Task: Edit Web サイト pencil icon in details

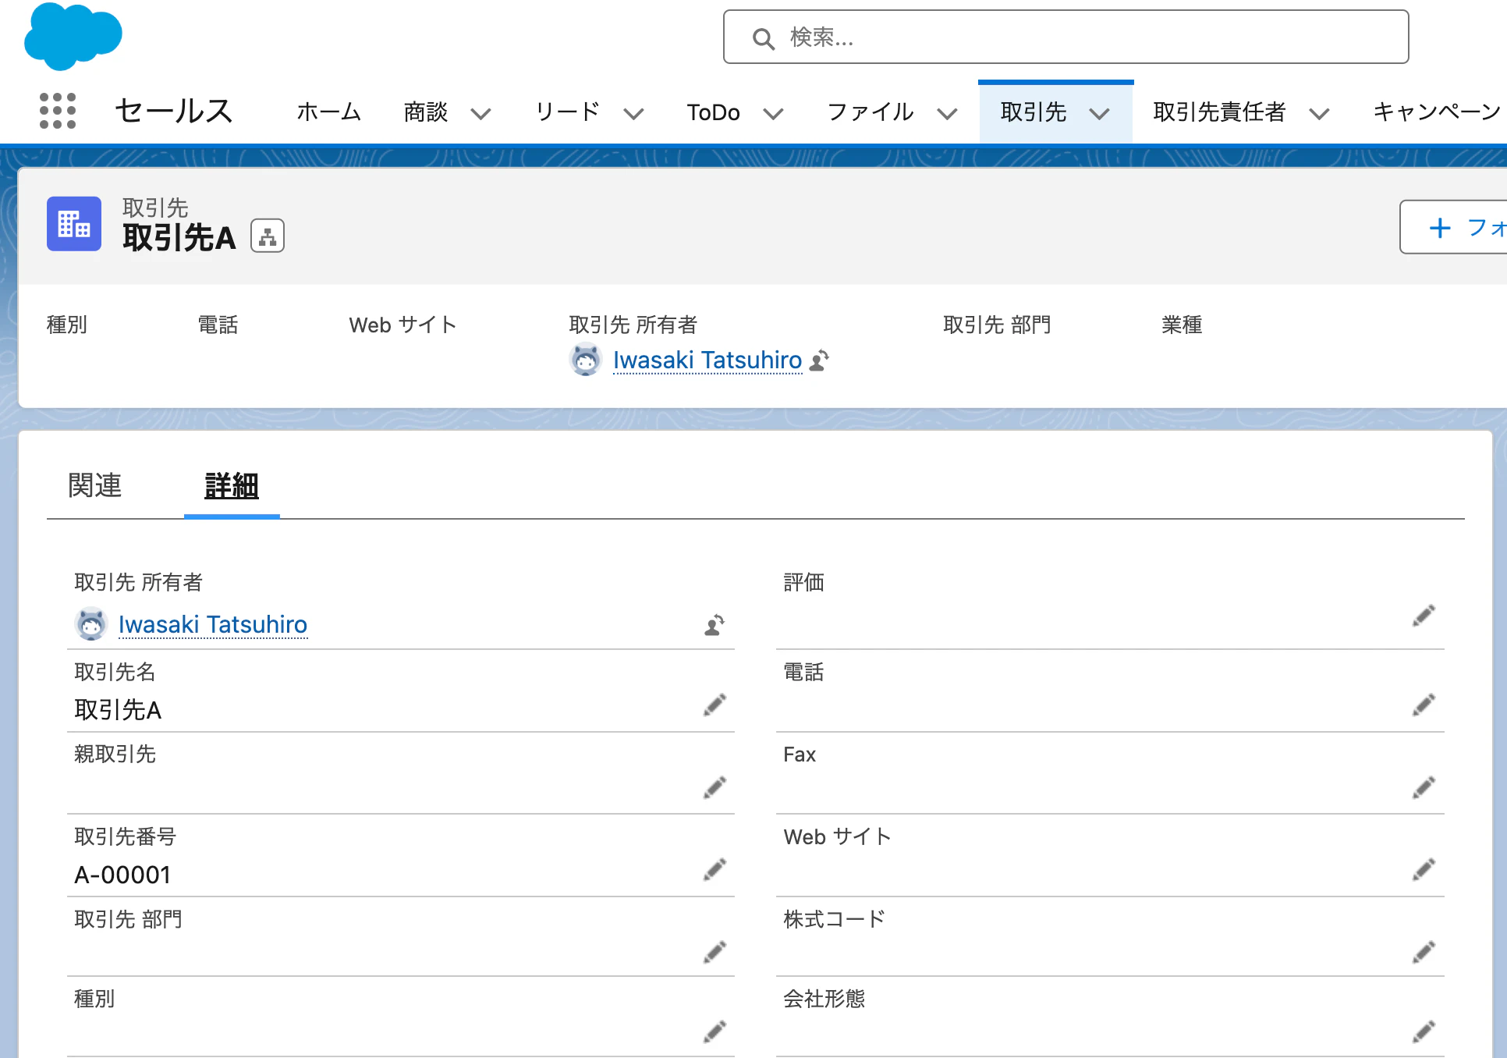Action: click(x=1424, y=869)
